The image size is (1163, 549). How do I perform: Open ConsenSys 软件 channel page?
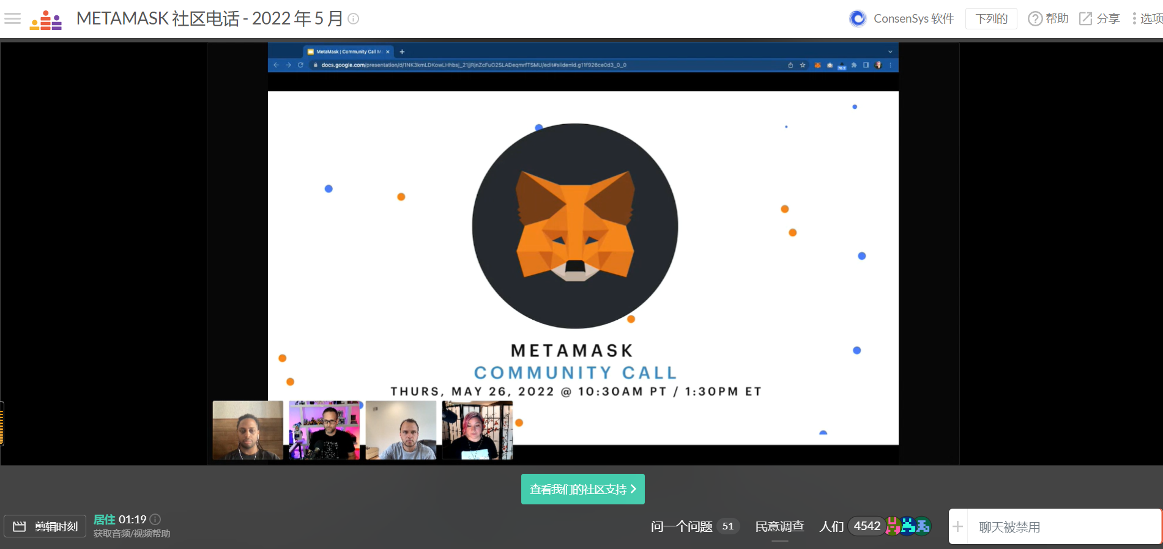(x=913, y=18)
